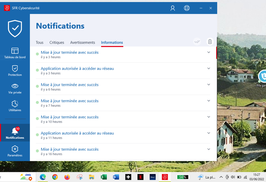This screenshot has width=266, height=182.
Task: Click the Notifications bell in sidebar
Action: click(x=15, y=133)
